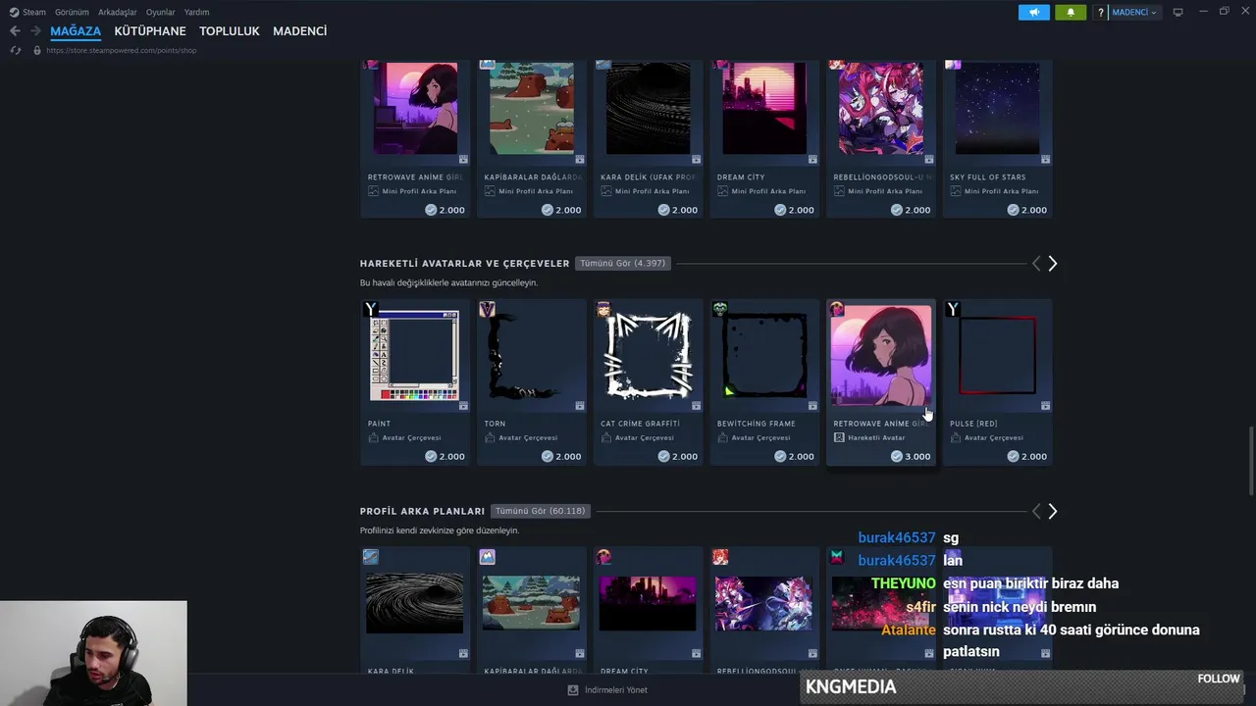The width and height of the screenshot is (1256, 706).
Task: Open the MADENCİ profile tab
Action: [x=300, y=31]
